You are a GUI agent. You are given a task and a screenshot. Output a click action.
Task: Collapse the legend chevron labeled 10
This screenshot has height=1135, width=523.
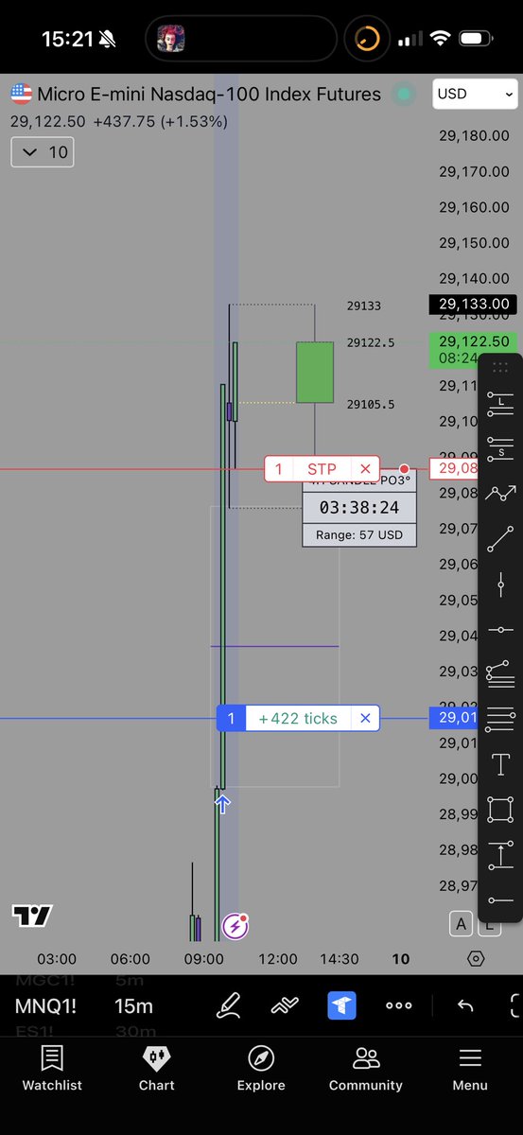point(43,151)
